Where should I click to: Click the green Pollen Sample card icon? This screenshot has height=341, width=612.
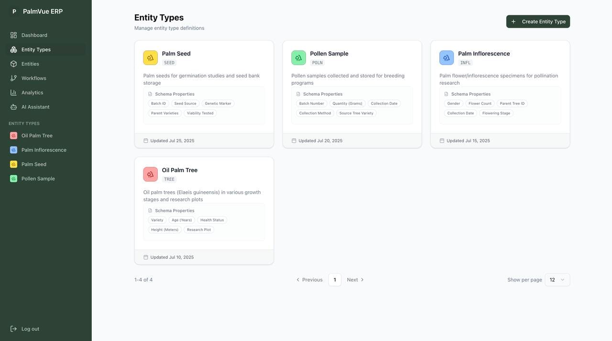click(299, 58)
